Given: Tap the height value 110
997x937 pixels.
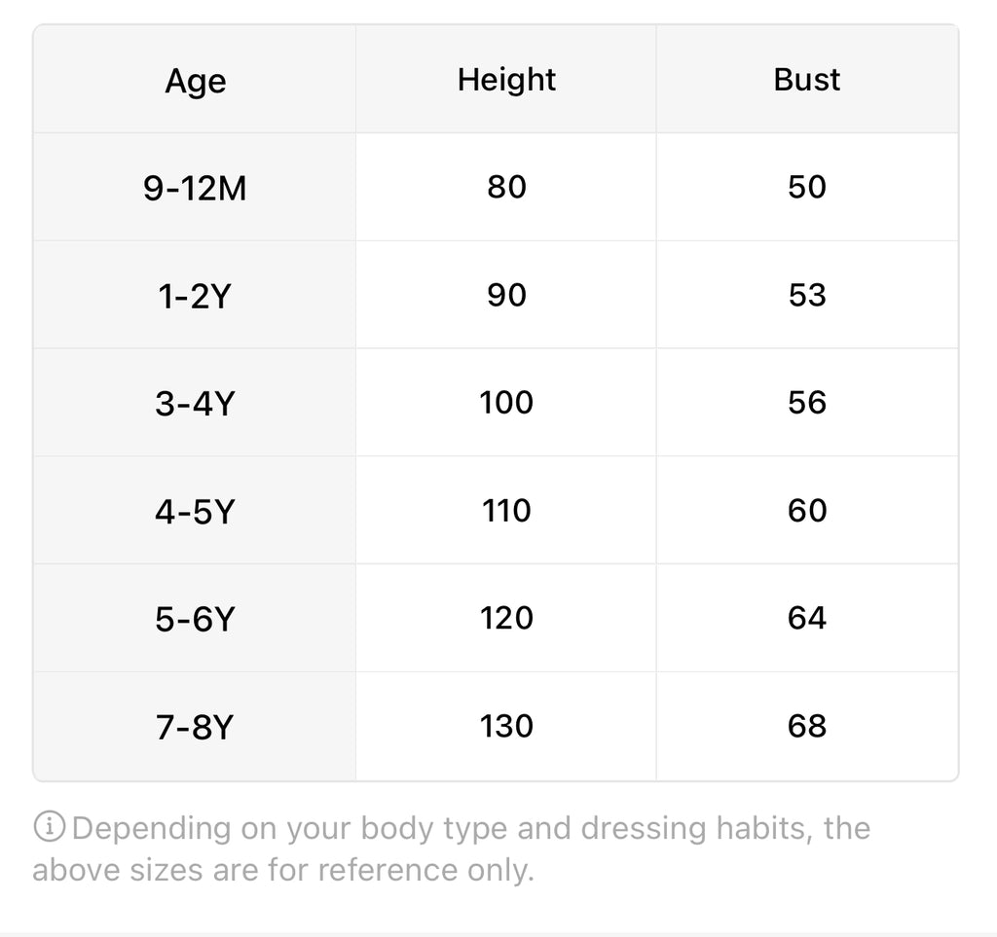Looking at the screenshot, I should [x=506, y=511].
